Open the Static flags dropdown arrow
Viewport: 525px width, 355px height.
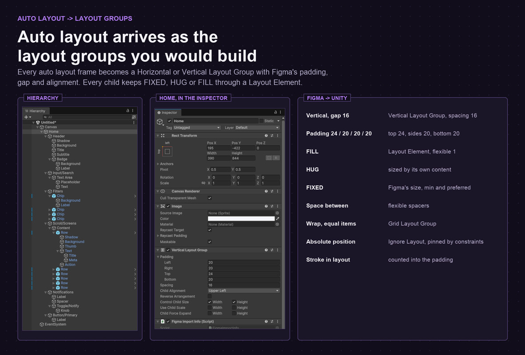pos(278,121)
